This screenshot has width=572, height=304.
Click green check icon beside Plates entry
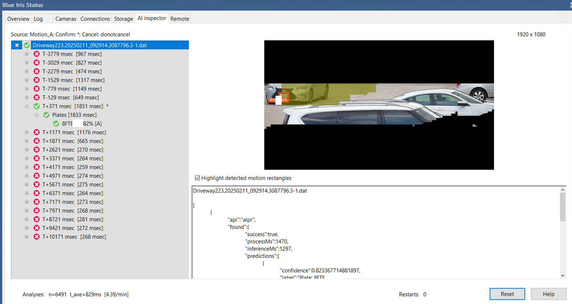pos(46,115)
